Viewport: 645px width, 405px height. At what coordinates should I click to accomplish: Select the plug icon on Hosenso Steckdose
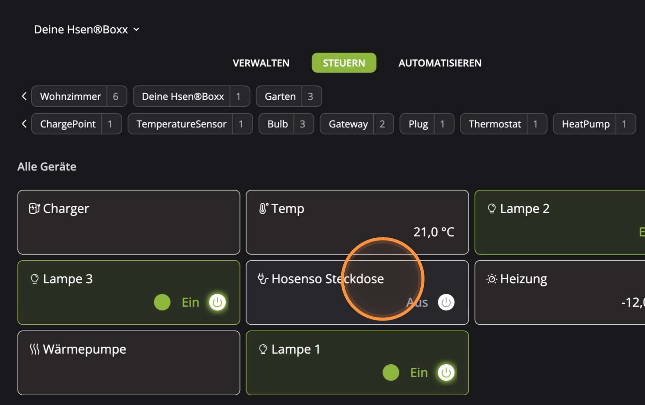pos(263,279)
